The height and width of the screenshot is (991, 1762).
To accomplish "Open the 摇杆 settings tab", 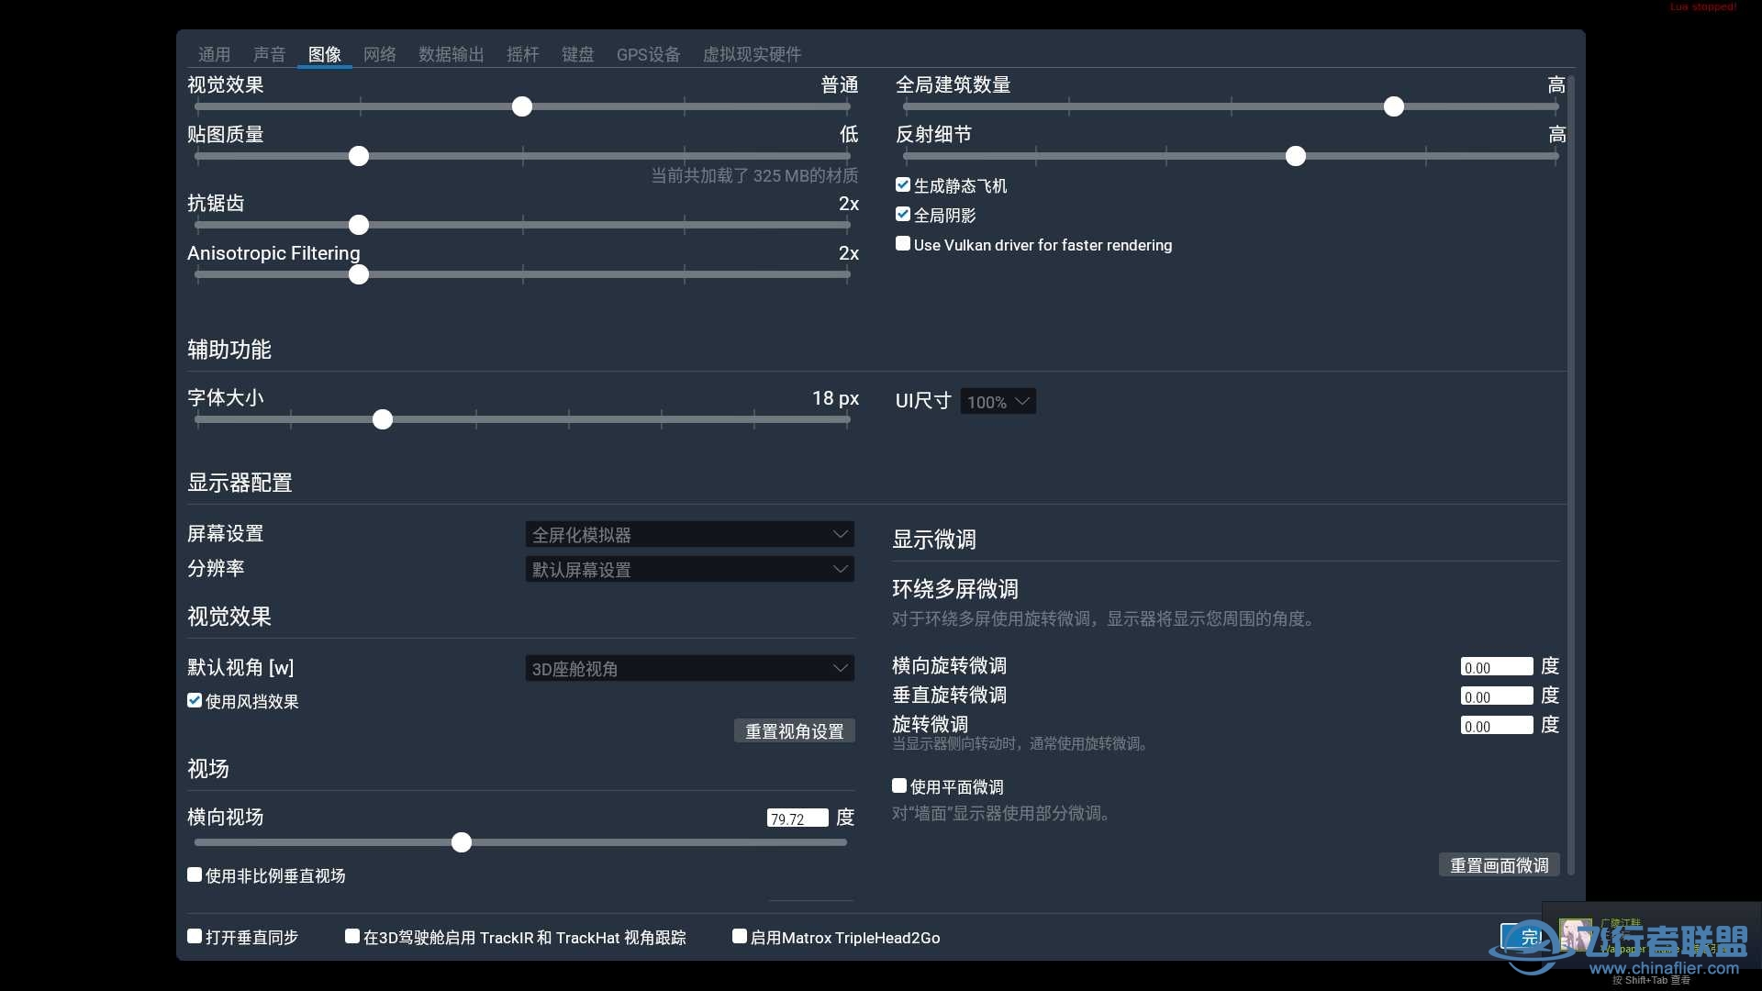I will coord(522,54).
